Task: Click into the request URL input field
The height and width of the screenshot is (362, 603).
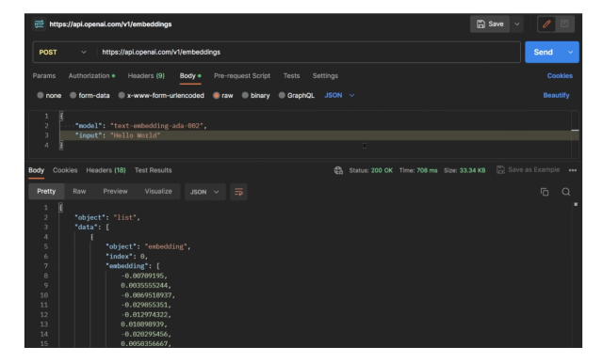Action: [x=308, y=53]
